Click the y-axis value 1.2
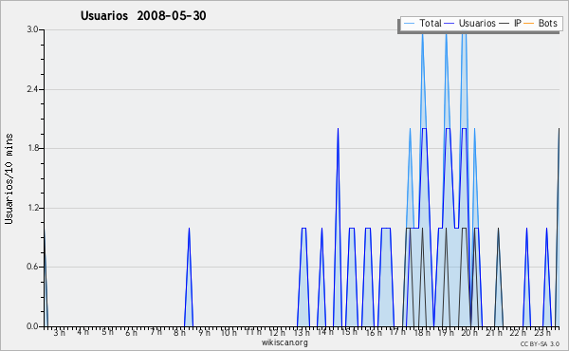The image size is (569, 351). pos(32,208)
